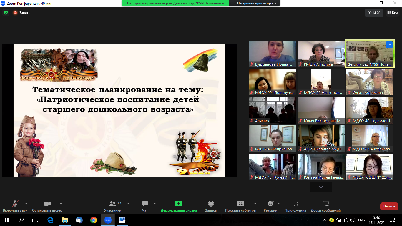The width and height of the screenshot is (402, 226).
Task: Start Демонстрация экрана screen sharing
Action: point(178,206)
